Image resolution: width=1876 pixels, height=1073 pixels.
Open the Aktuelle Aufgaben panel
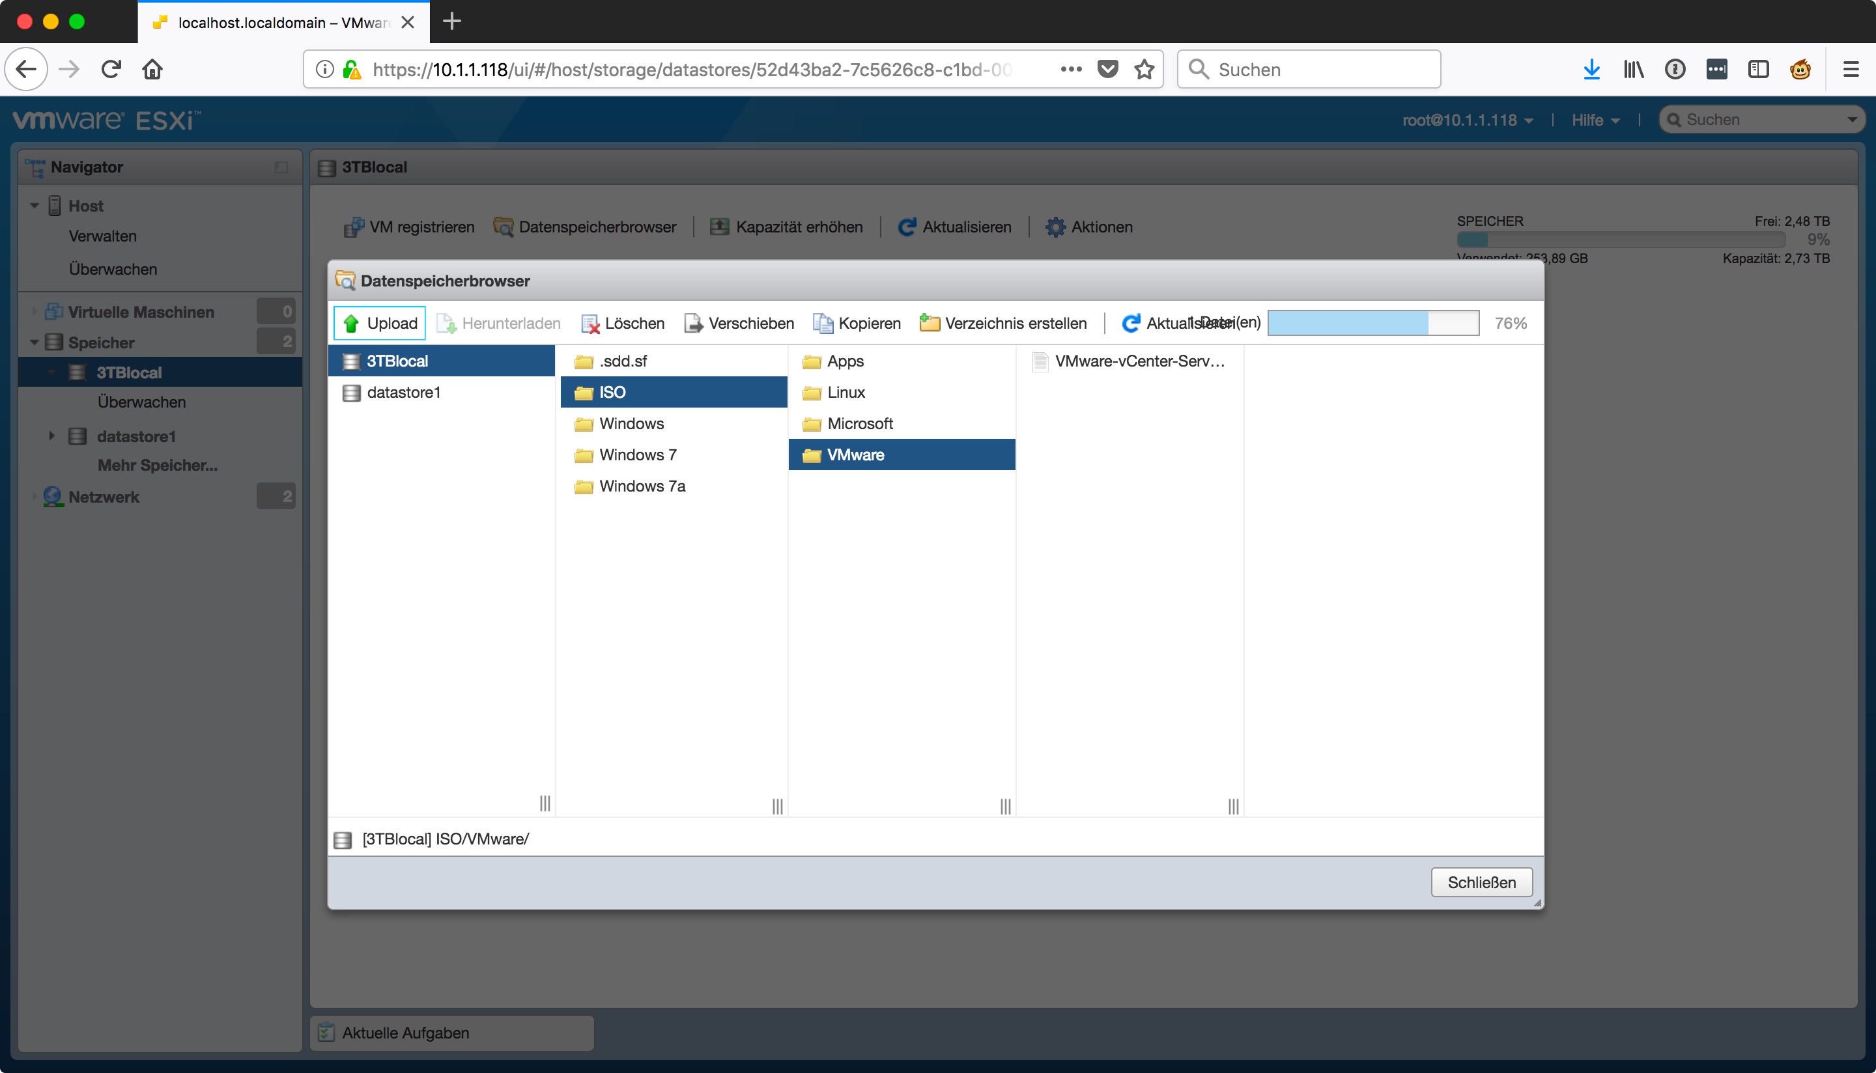click(x=451, y=1033)
